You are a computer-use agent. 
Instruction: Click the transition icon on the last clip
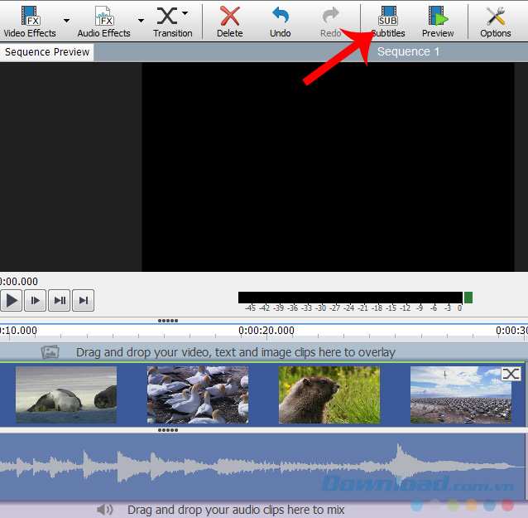pos(511,375)
